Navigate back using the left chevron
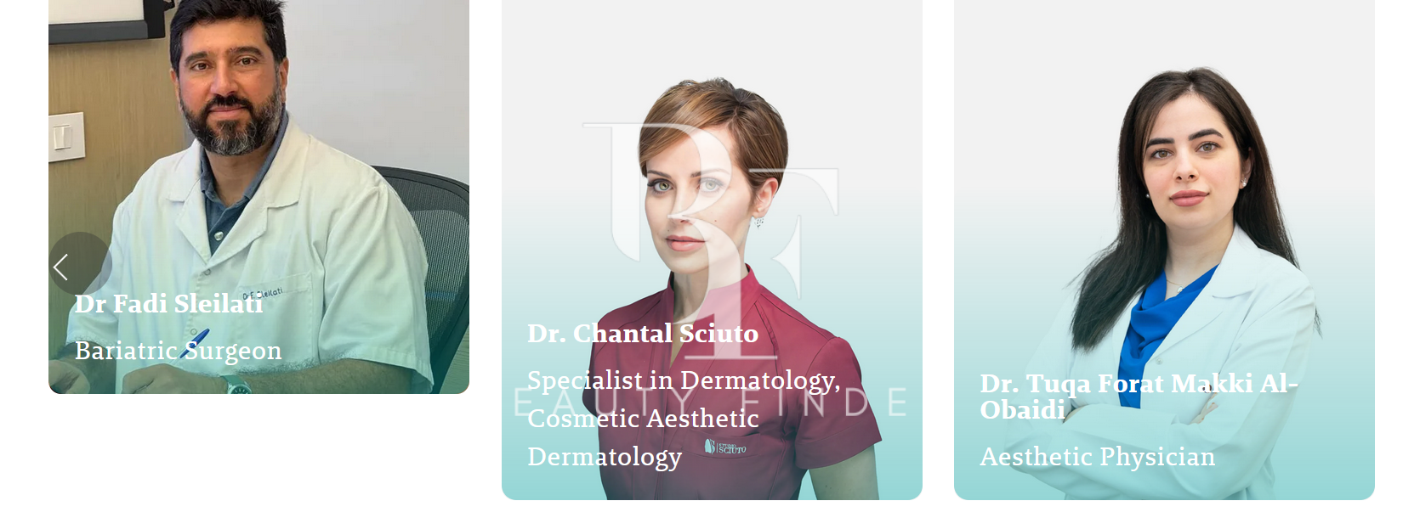Viewport: 1420px width, 529px height. click(62, 266)
